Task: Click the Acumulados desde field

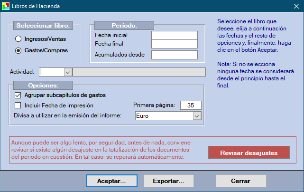Action: (x=174, y=55)
